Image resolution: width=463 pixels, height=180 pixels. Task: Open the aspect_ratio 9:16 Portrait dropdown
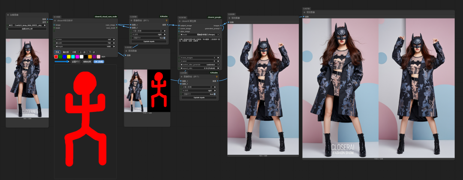point(200,68)
